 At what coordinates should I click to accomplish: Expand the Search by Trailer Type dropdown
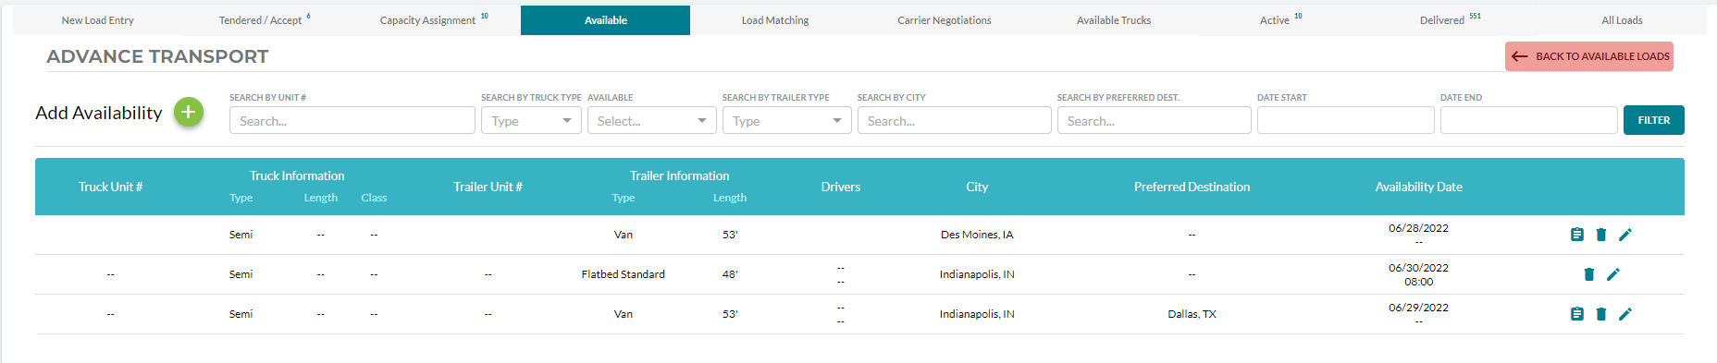(x=786, y=120)
